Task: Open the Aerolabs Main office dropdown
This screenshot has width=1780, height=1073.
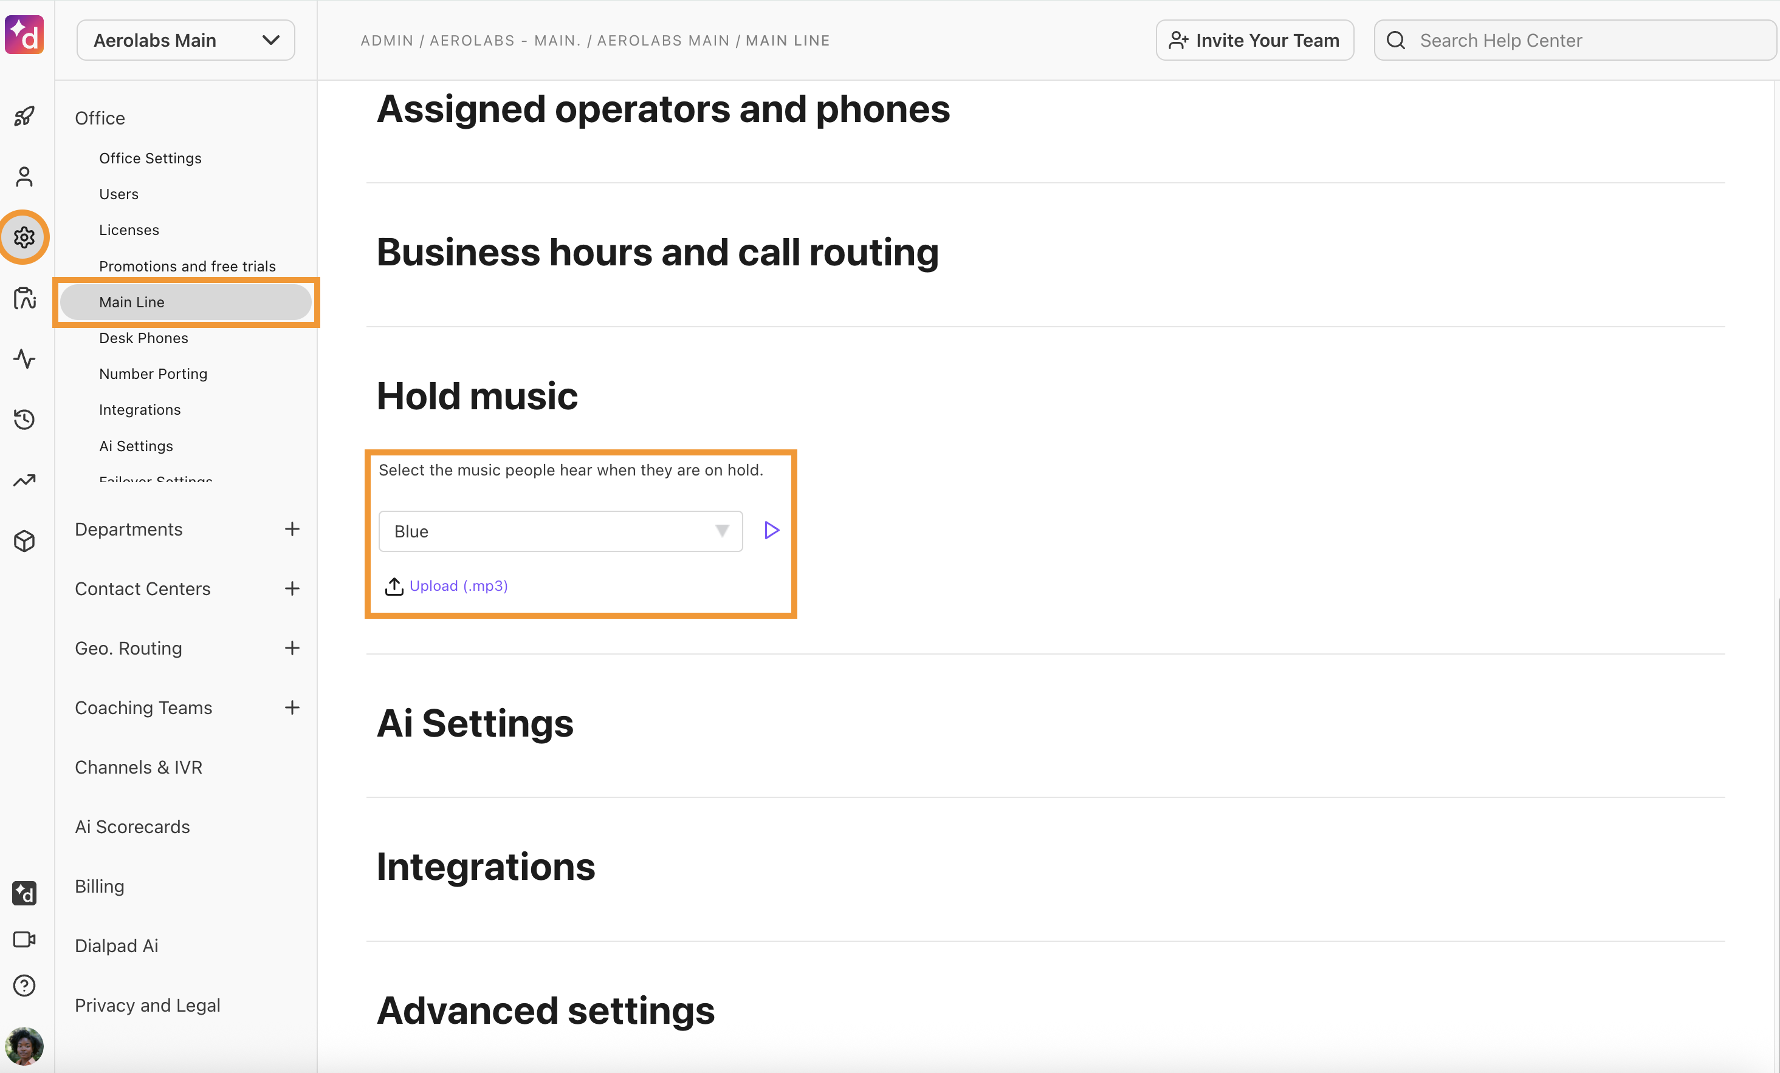Action: [x=186, y=41]
